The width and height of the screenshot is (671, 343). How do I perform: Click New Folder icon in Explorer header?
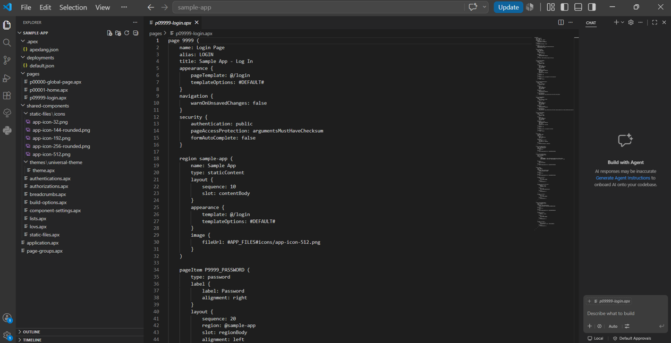[118, 33]
